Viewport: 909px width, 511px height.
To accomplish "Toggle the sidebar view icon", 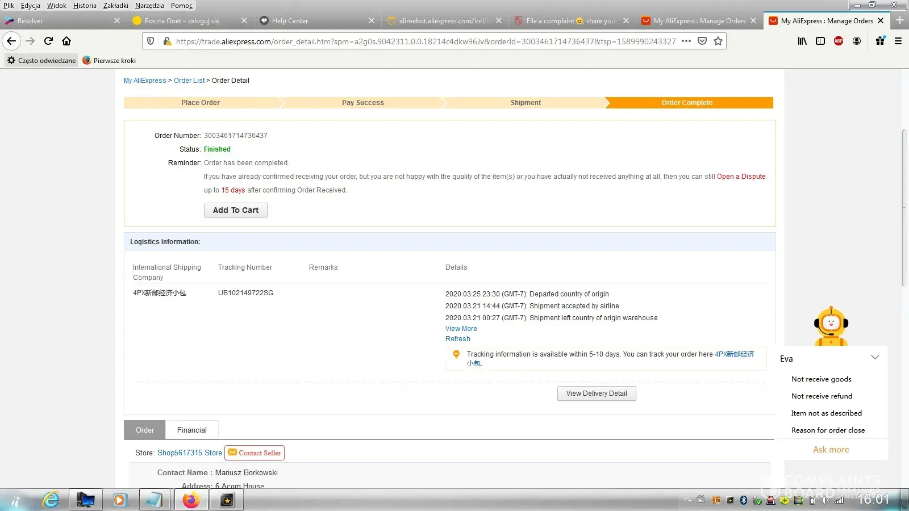I will coord(820,41).
